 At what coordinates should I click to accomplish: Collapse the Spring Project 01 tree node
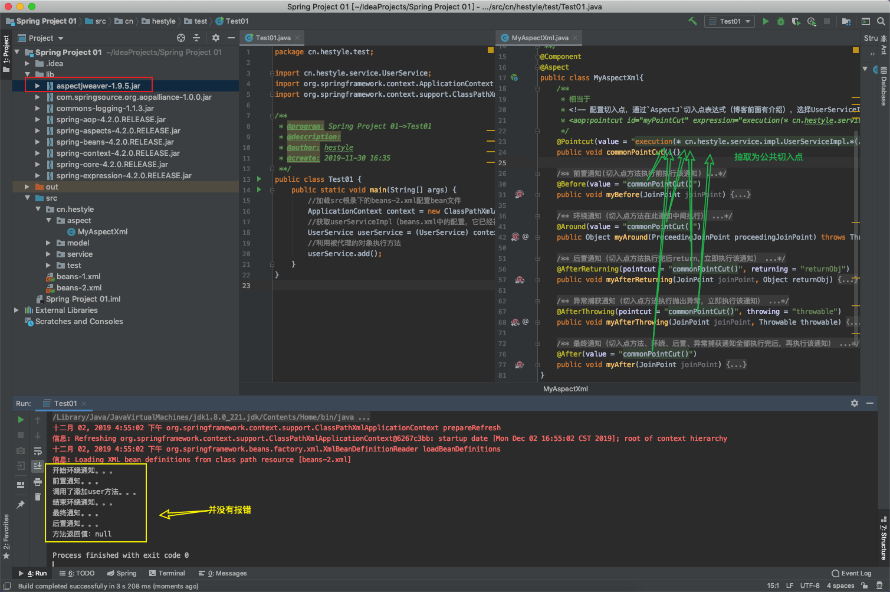point(16,52)
